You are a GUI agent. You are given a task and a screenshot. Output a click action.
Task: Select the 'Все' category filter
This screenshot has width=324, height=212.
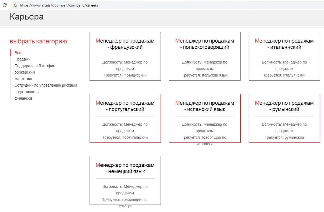point(18,53)
